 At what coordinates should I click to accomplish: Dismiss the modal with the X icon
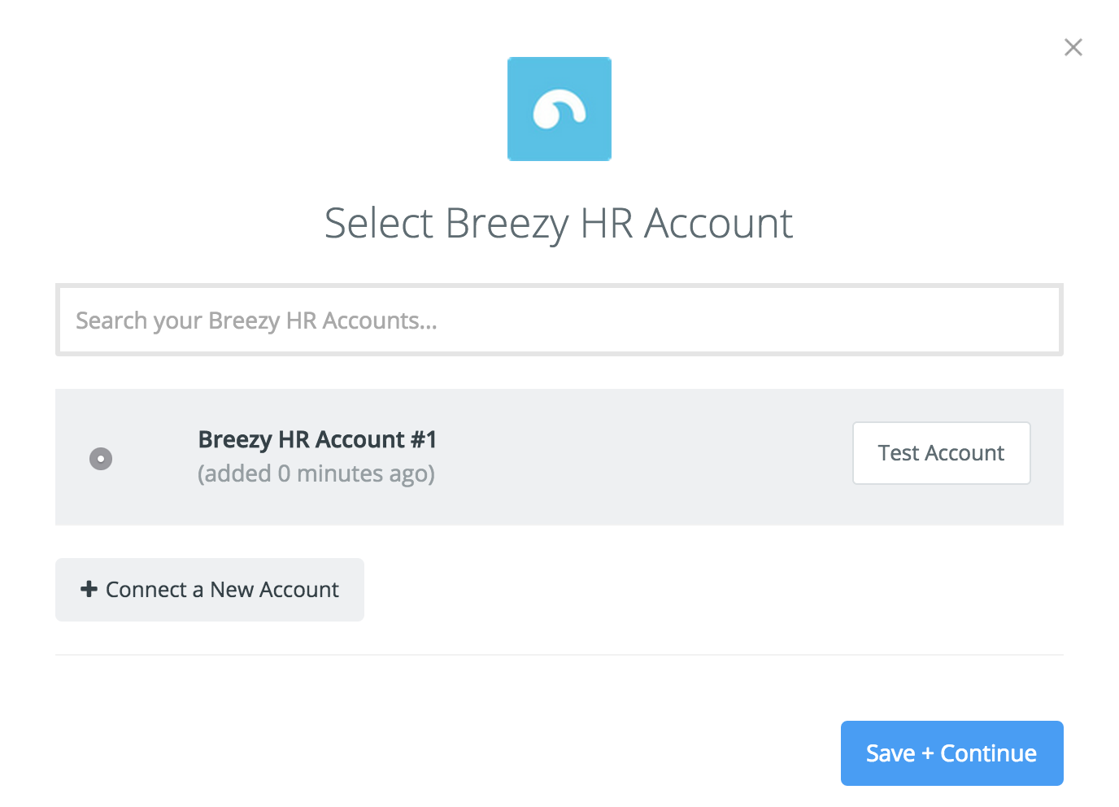(1073, 47)
